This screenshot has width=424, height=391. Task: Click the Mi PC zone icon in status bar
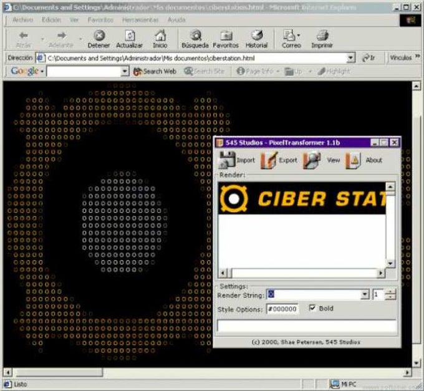click(335, 384)
